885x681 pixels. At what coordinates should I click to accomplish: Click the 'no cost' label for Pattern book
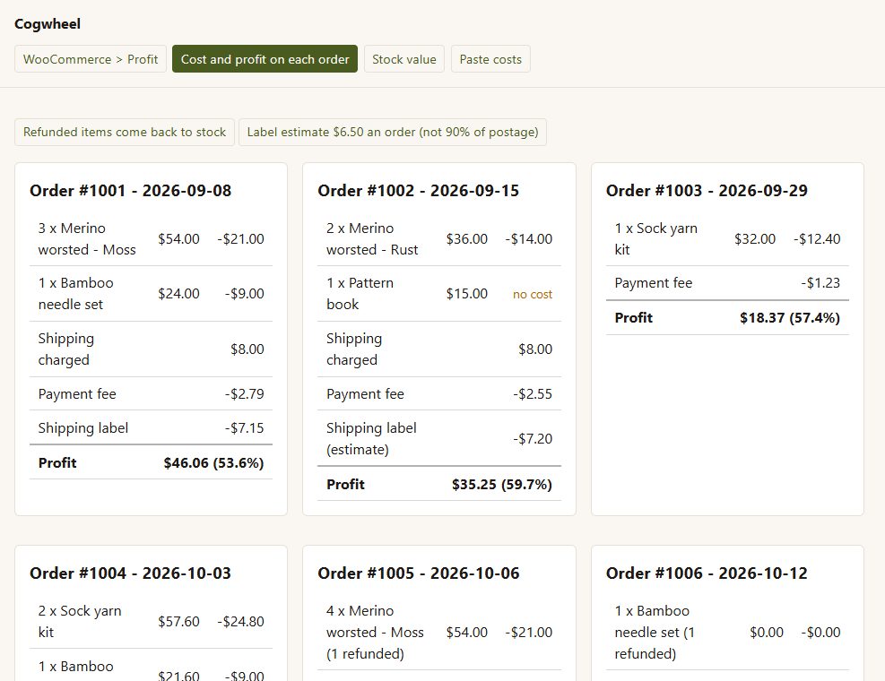pos(533,294)
